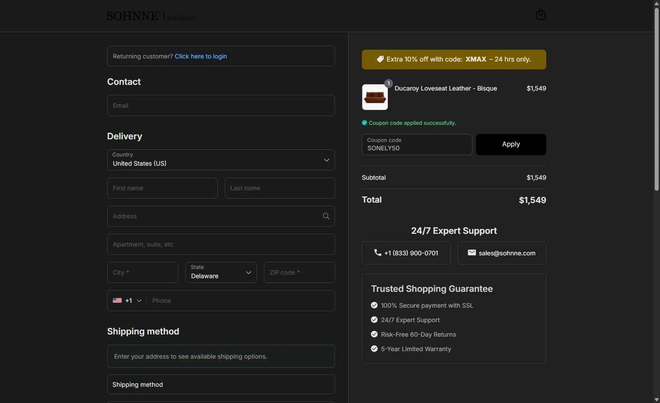Click the Ducaroy Loveseat product thumbnail

[375, 97]
